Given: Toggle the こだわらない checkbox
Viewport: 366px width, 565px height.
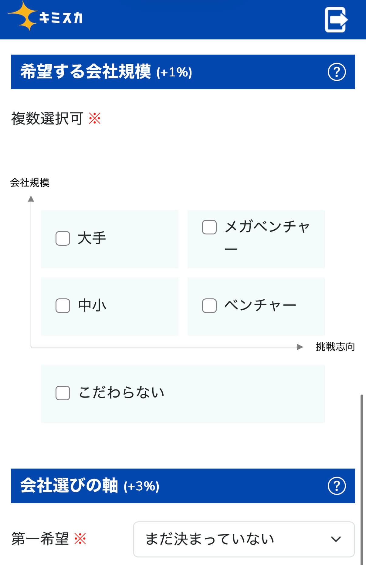Looking at the screenshot, I should pos(63,393).
